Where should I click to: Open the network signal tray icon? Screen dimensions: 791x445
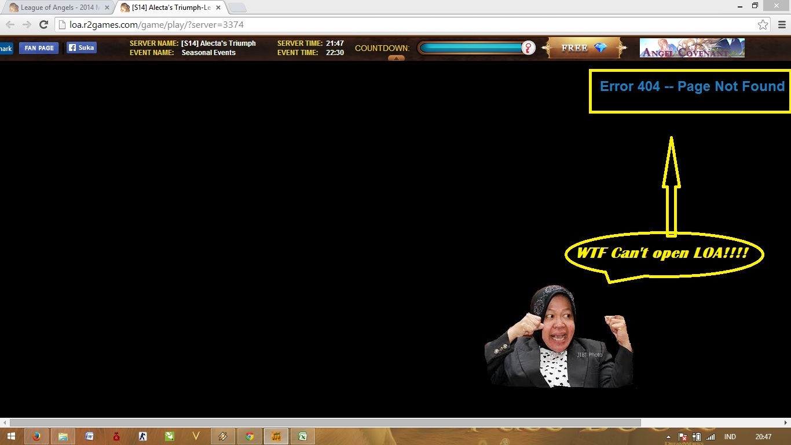pos(711,437)
